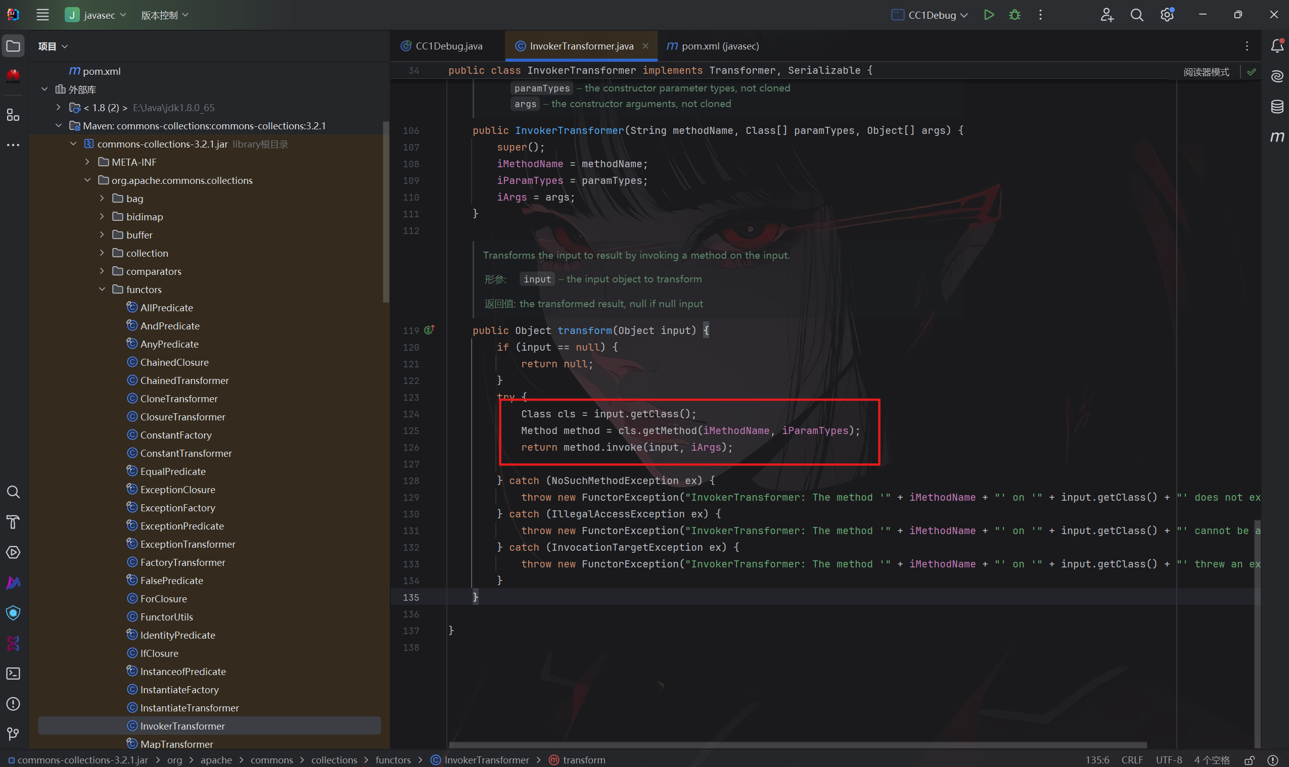Expand the bidimap package folder

point(102,217)
